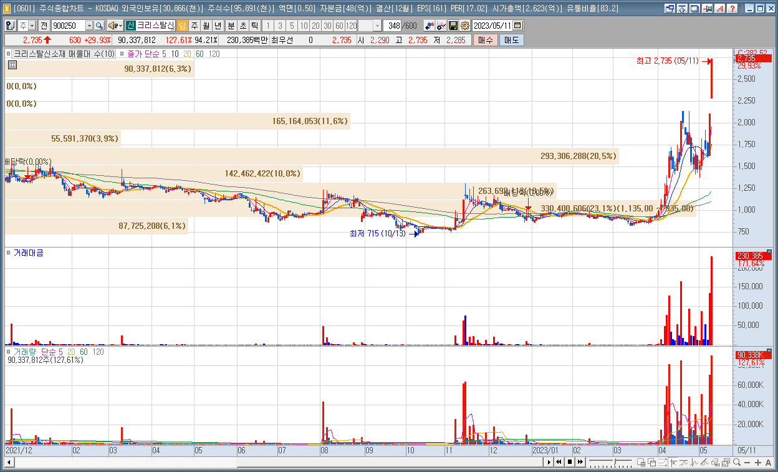
Task: Zoom out chart with the minus icon
Action: coord(747,462)
